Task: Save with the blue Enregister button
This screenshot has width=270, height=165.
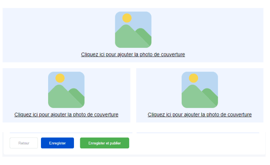Action: [57, 143]
